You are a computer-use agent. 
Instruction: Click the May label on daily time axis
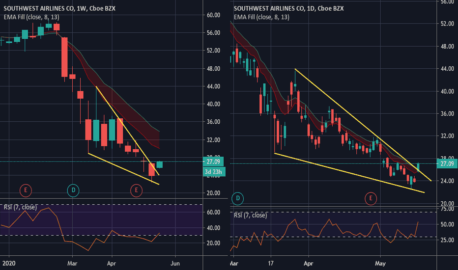(380, 263)
